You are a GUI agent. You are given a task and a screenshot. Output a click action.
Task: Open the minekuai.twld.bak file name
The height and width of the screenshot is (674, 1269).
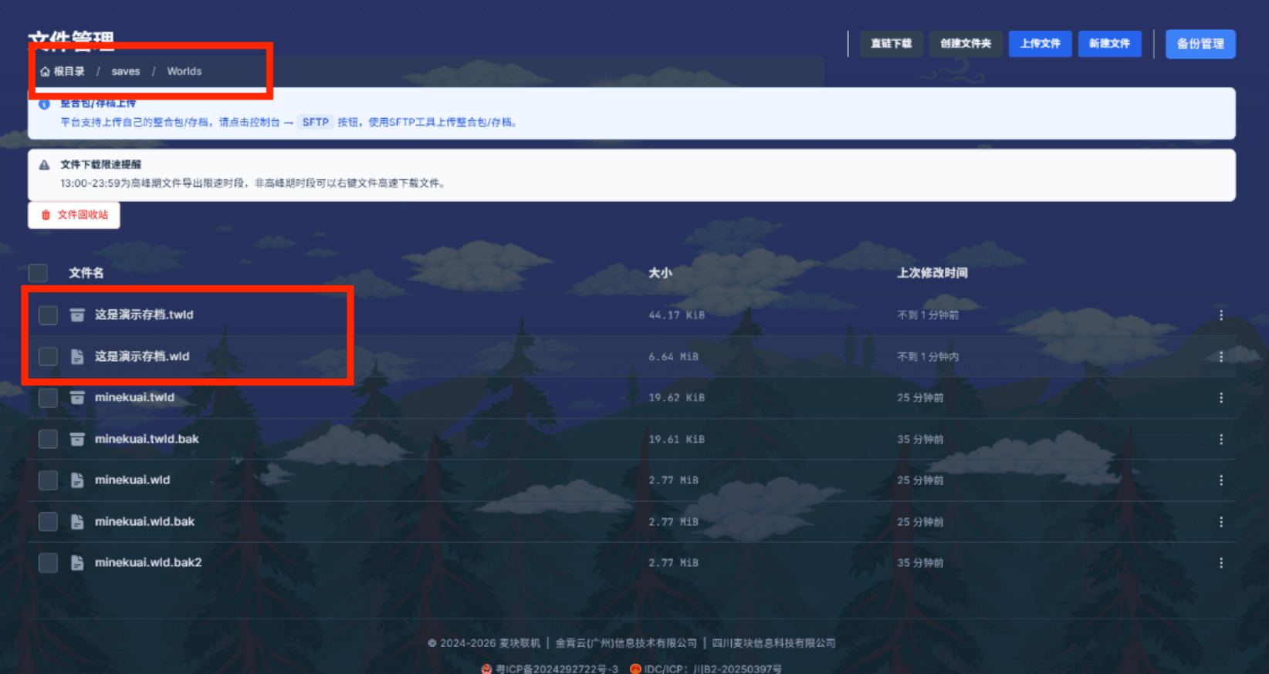point(147,439)
